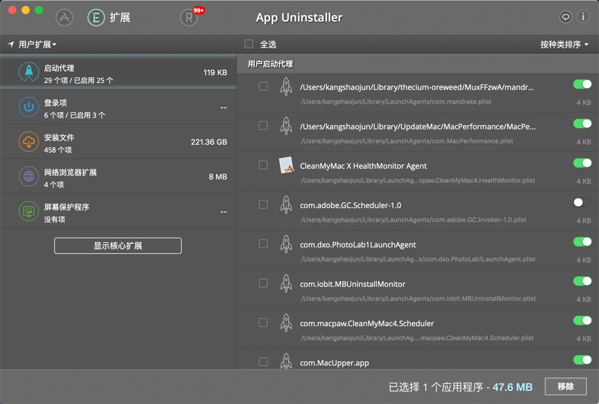
Task: Click the 移除 button
Action: [565, 386]
